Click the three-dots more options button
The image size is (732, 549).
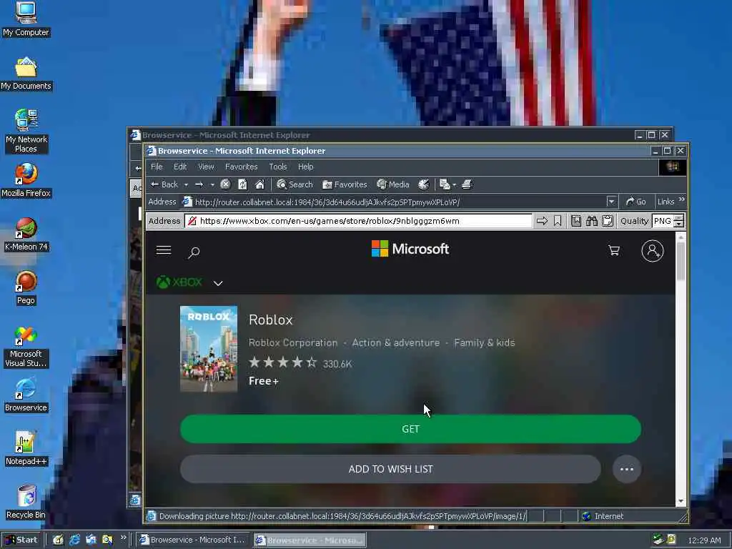[x=626, y=469]
